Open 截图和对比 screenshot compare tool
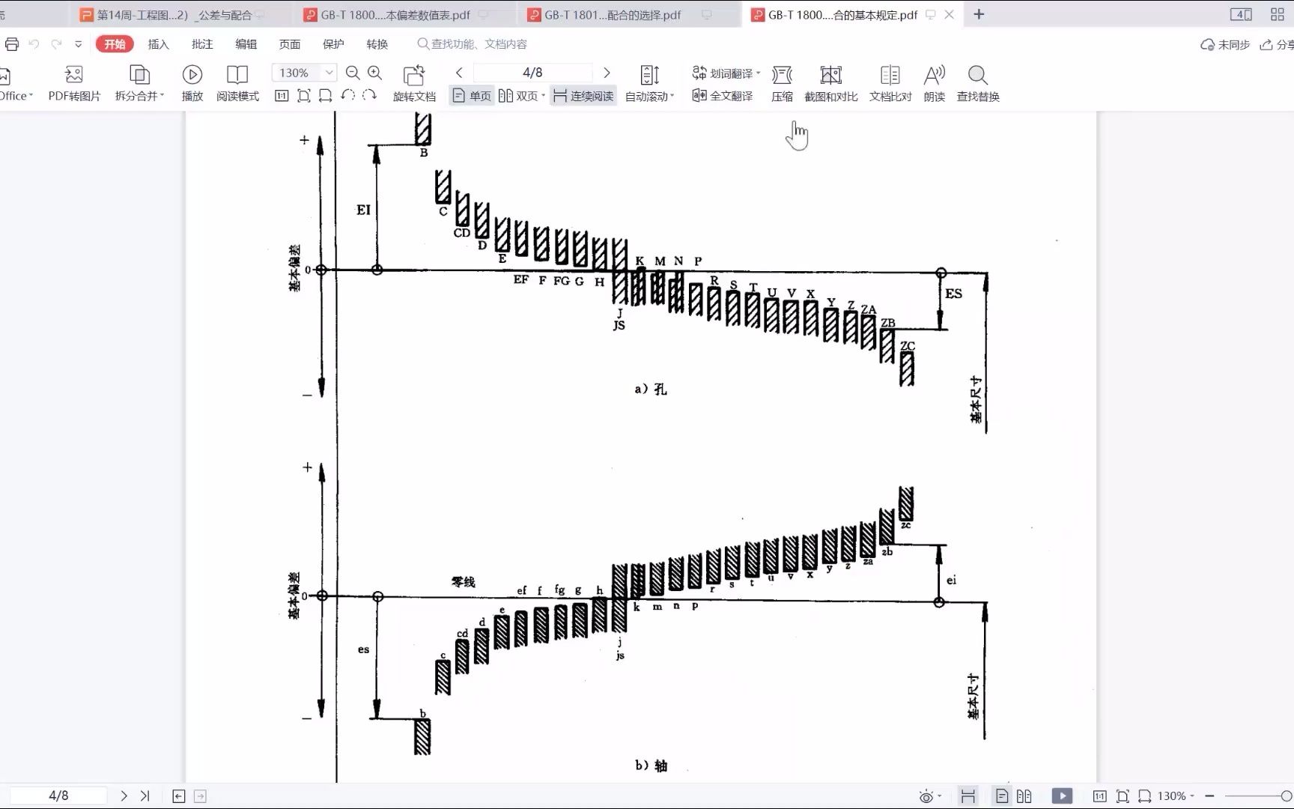This screenshot has width=1294, height=809. (831, 83)
